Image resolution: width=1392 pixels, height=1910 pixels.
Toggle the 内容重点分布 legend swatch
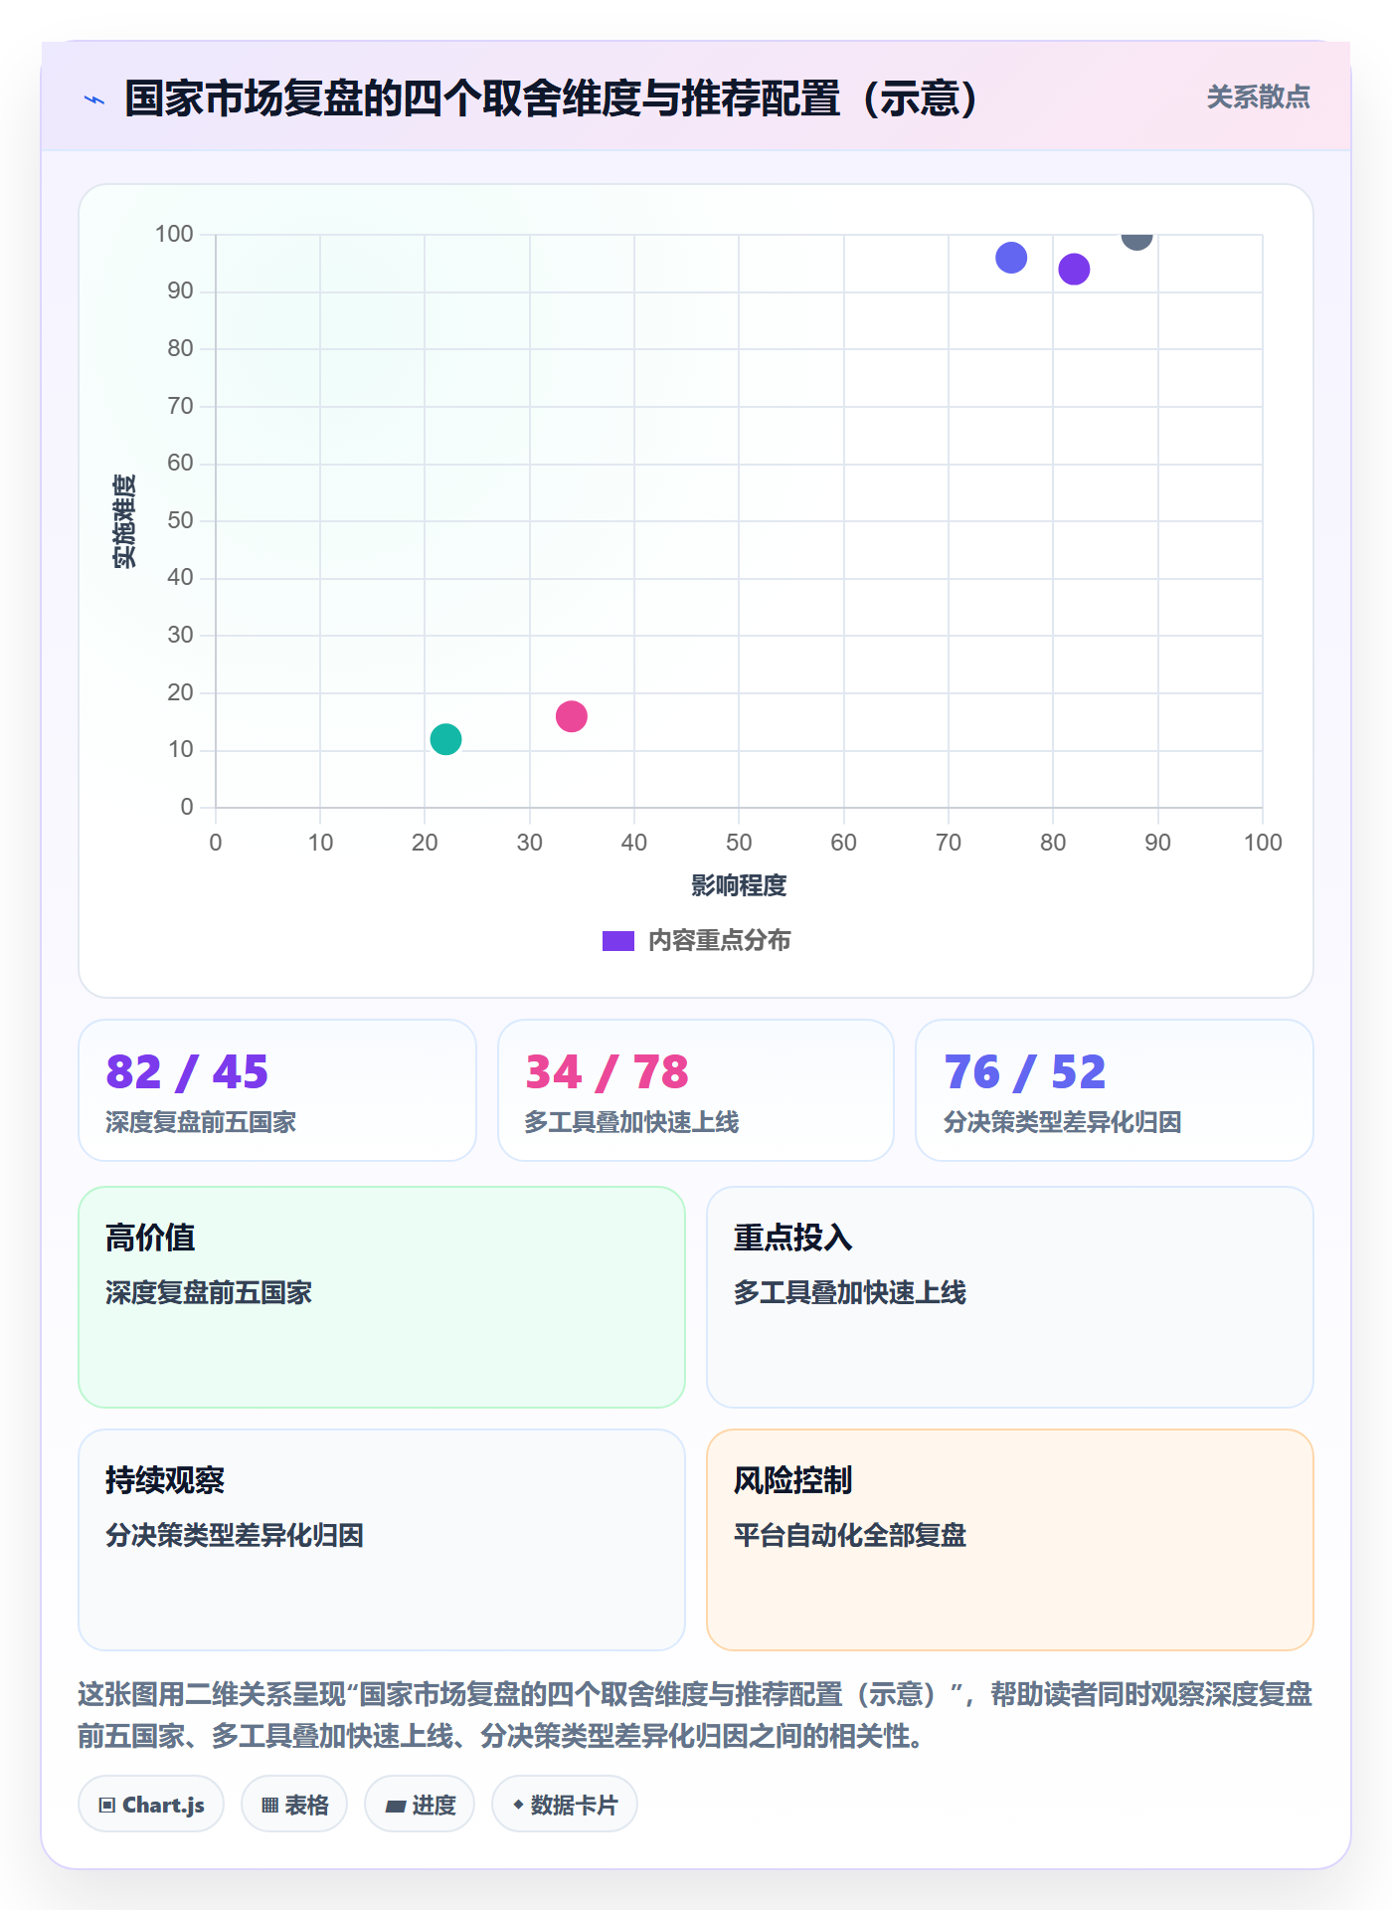pyautogui.click(x=618, y=941)
